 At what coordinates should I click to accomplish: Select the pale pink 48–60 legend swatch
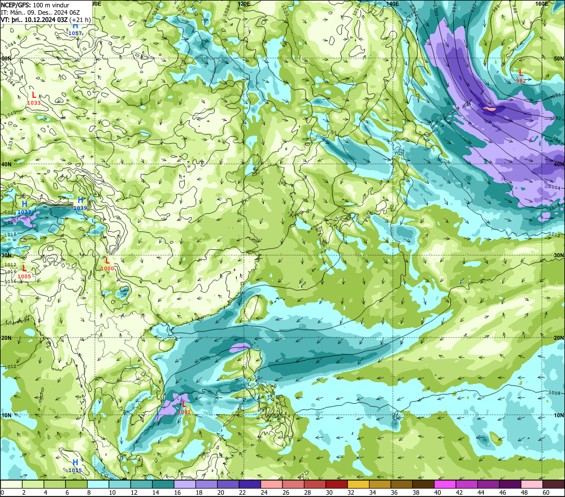click(x=532, y=484)
